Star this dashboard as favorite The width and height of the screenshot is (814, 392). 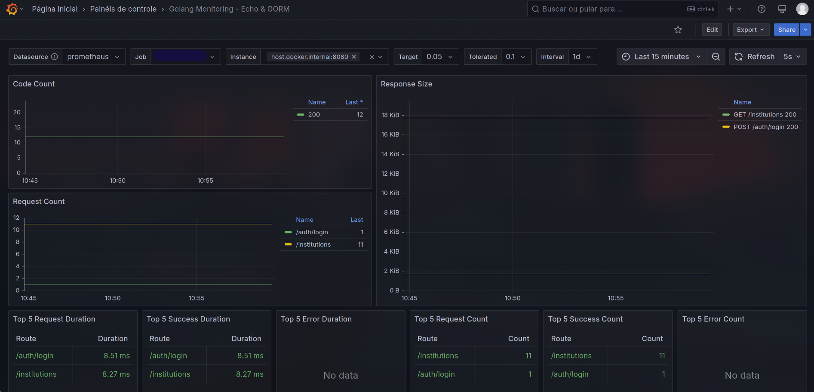pyautogui.click(x=678, y=30)
